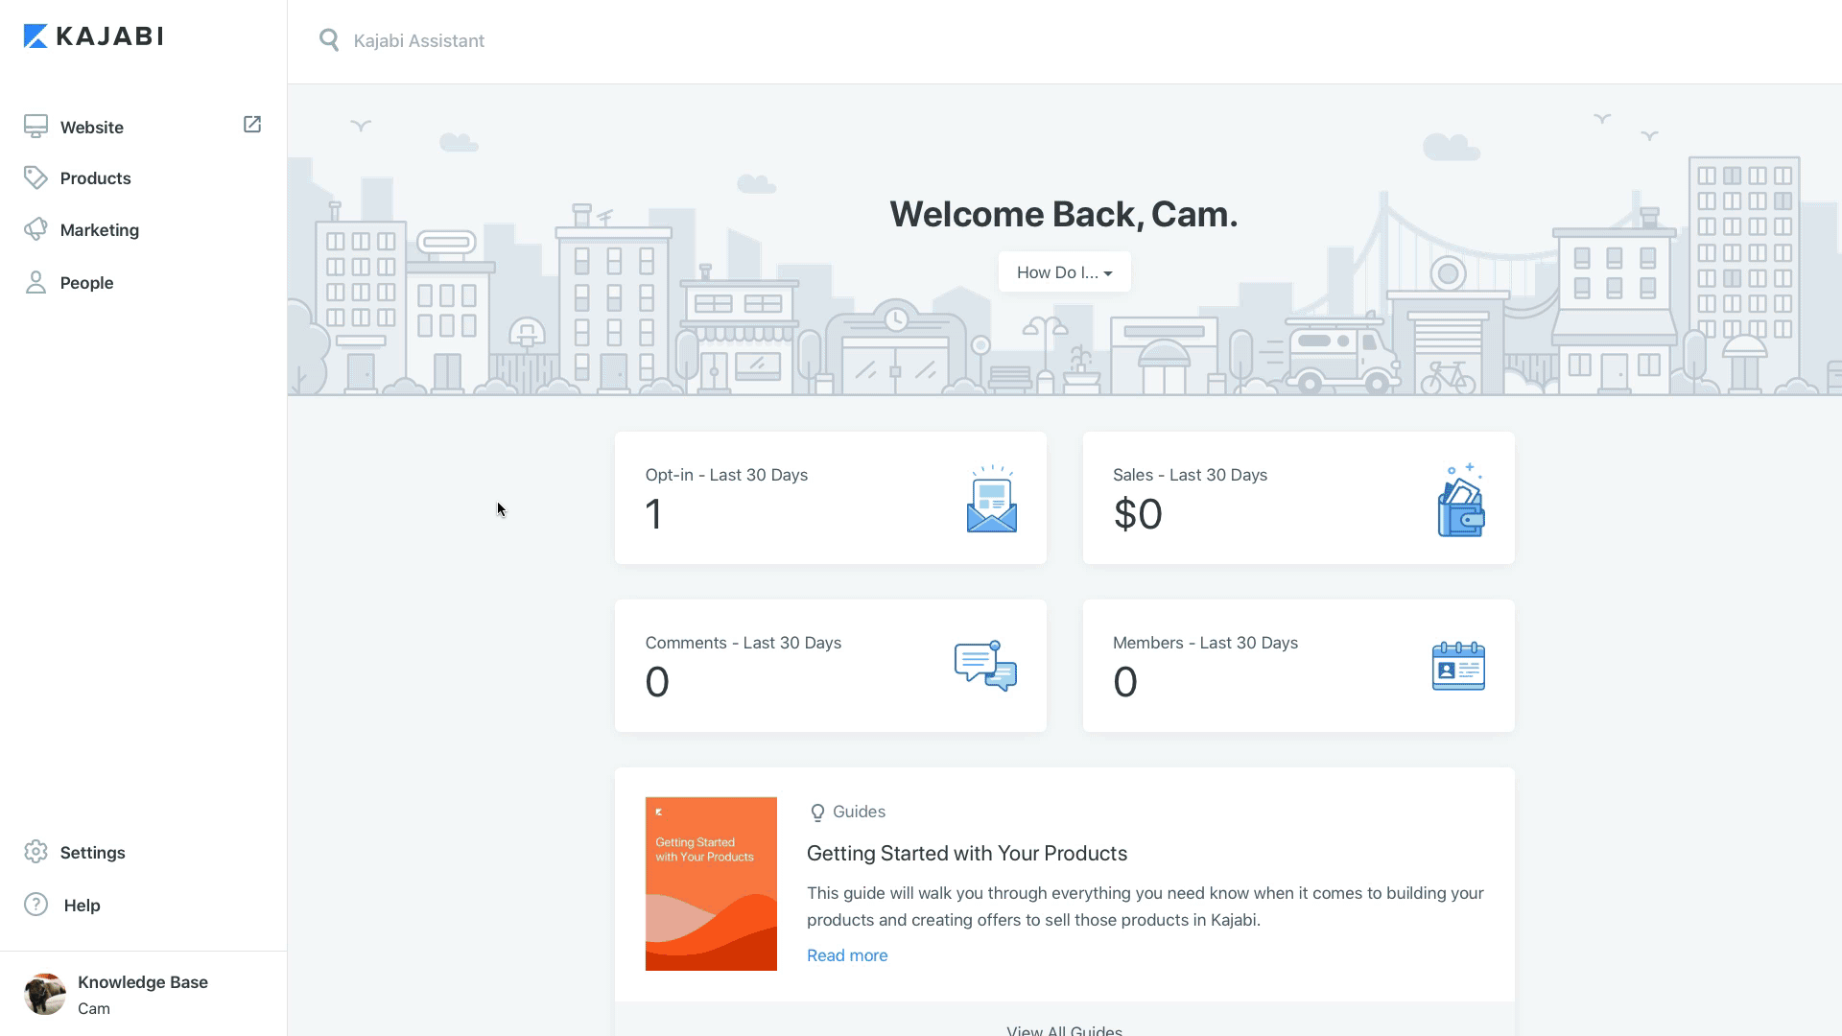Open the Opt-in Last 30 Days card
The height and width of the screenshot is (1036, 1842).
coord(830,498)
